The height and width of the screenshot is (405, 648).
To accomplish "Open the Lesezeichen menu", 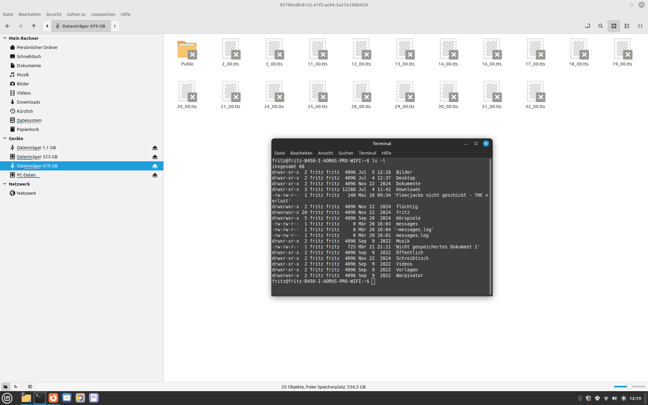I will click(103, 14).
